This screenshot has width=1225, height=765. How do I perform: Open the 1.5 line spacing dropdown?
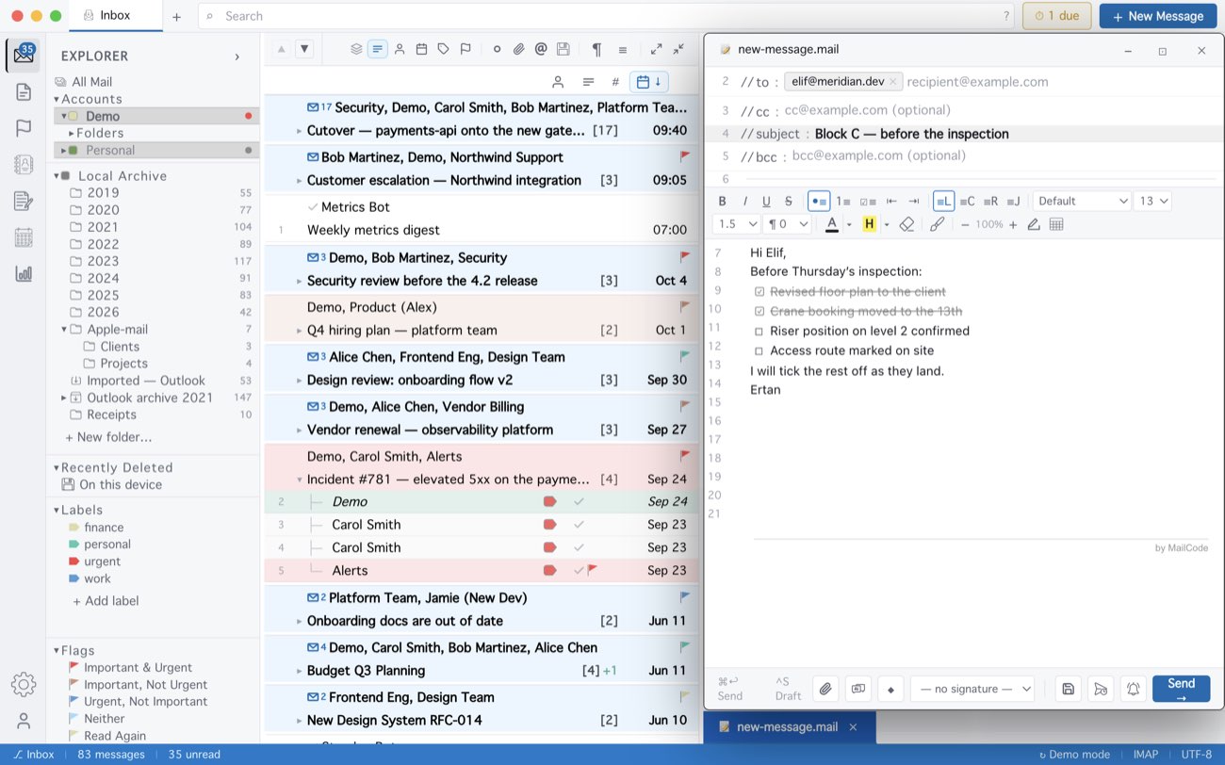point(737,224)
